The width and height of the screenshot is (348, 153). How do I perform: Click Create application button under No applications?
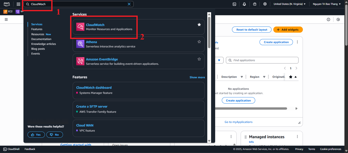(238, 100)
